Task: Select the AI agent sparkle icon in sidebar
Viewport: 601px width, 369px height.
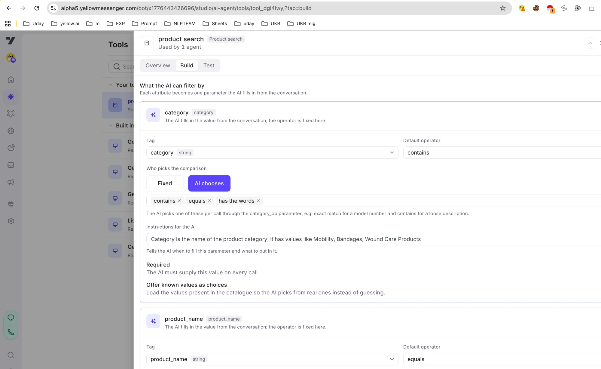Action: pyautogui.click(x=11, y=97)
